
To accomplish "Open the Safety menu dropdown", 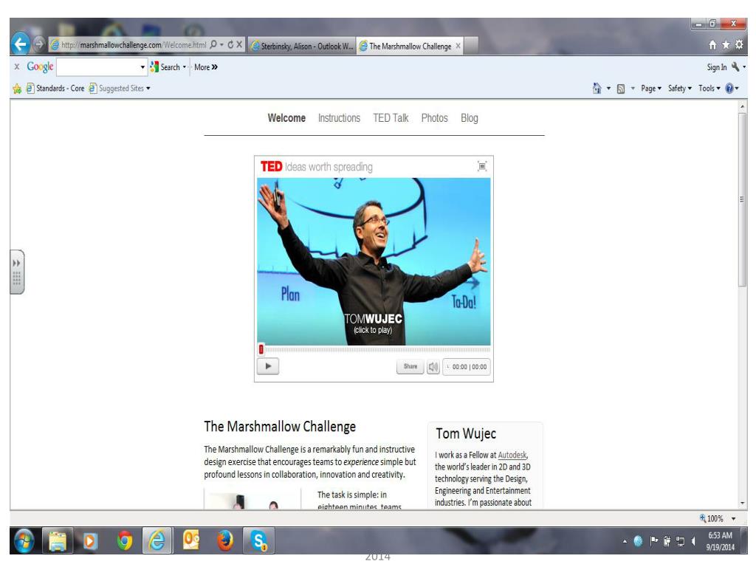I will coord(680,89).
